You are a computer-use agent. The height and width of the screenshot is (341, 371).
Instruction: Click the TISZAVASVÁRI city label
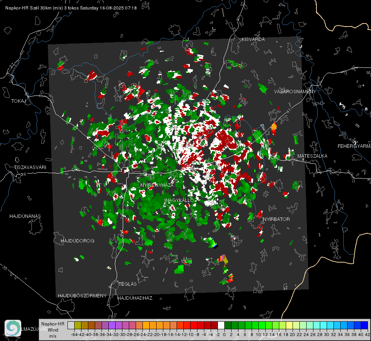[30, 167]
